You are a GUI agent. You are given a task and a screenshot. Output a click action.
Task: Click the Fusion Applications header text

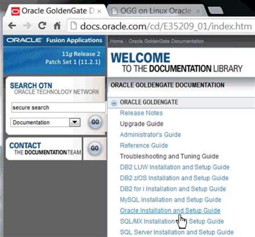[74, 40]
